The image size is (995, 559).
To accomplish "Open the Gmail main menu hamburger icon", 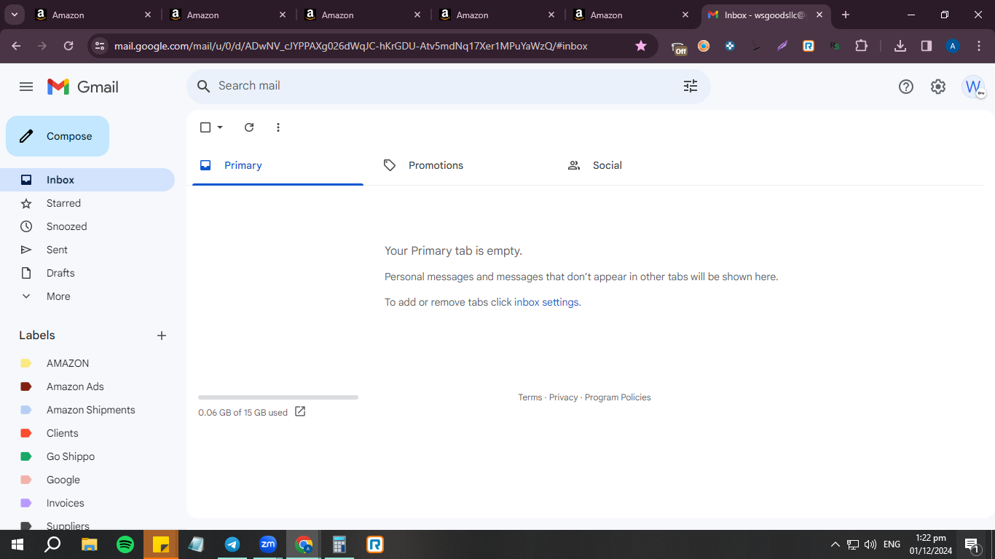I will click(x=26, y=87).
